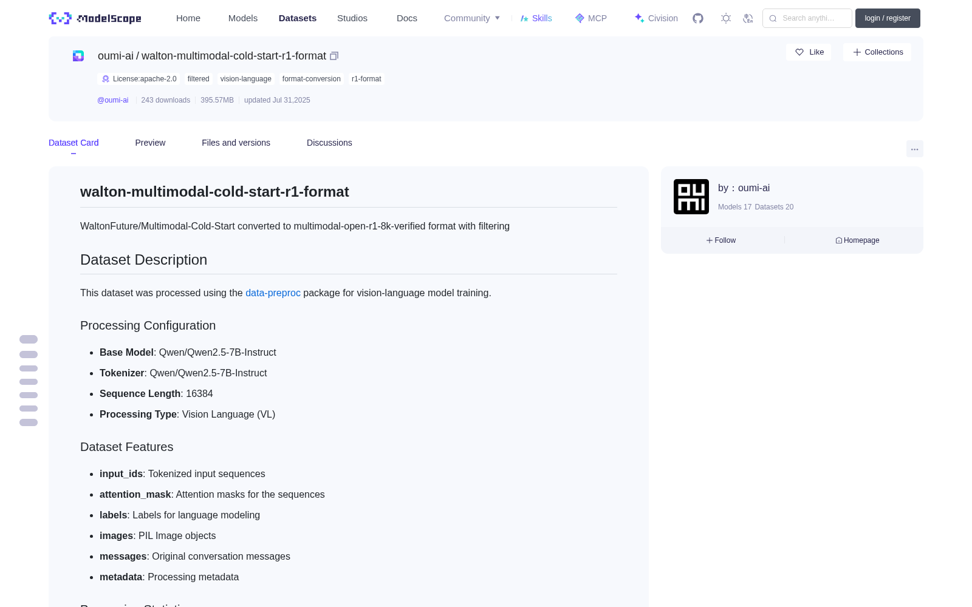The width and height of the screenshot is (972, 607).
Task: Visit the oumi-ai Homepage
Action: click(857, 240)
